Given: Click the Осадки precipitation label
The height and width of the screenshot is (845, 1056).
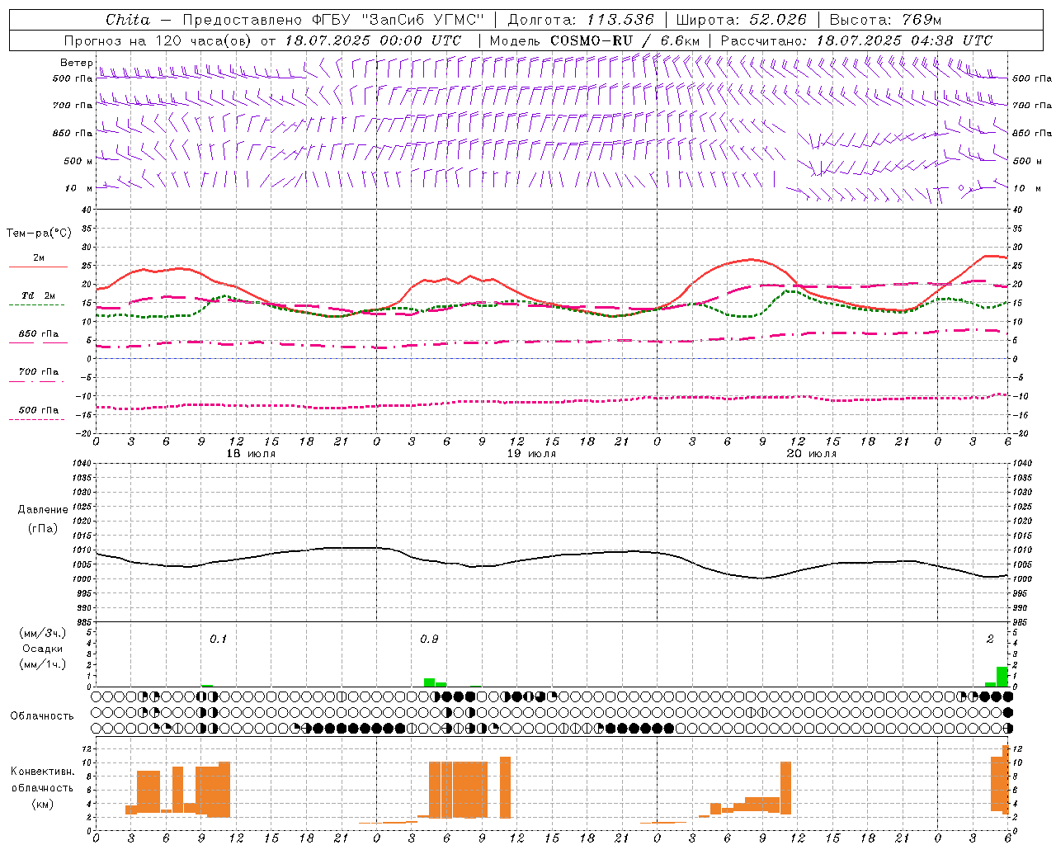Looking at the screenshot, I should pyautogui.click(x=43, y=649).
